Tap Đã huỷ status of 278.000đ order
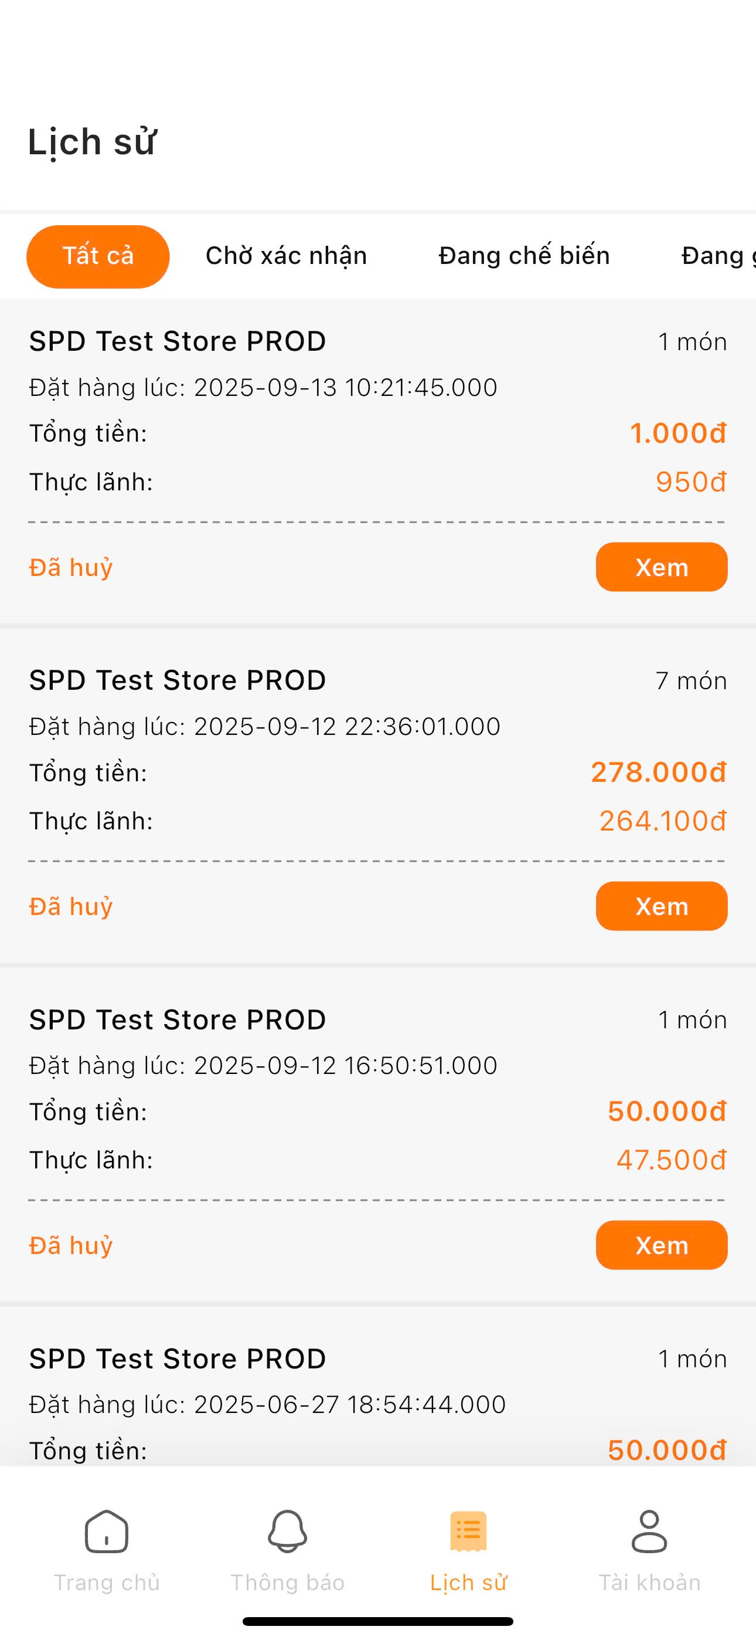 71,907
